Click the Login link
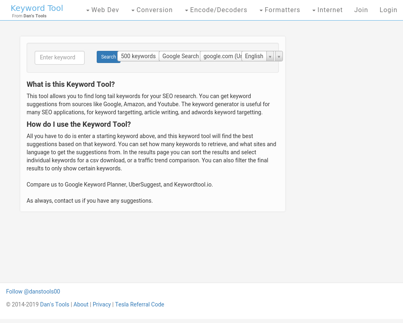This screenshot has width=403, height=323. tap(388, 10)
